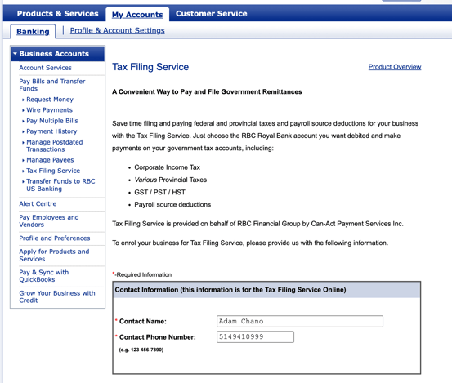This screenshot has width=452, height=383.
Task: Open Manage Postdated Transactions
Action: coord(55,145)
